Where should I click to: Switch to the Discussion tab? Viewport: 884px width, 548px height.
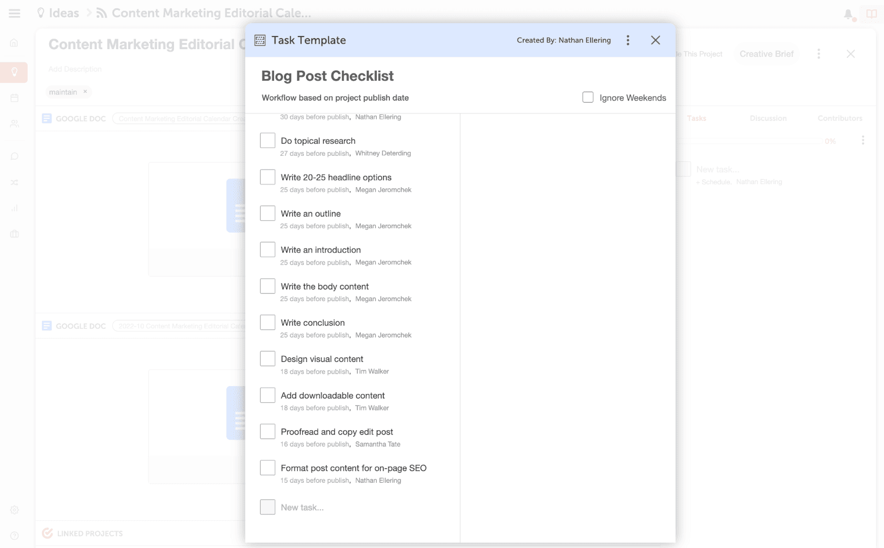tap(768, 118)
